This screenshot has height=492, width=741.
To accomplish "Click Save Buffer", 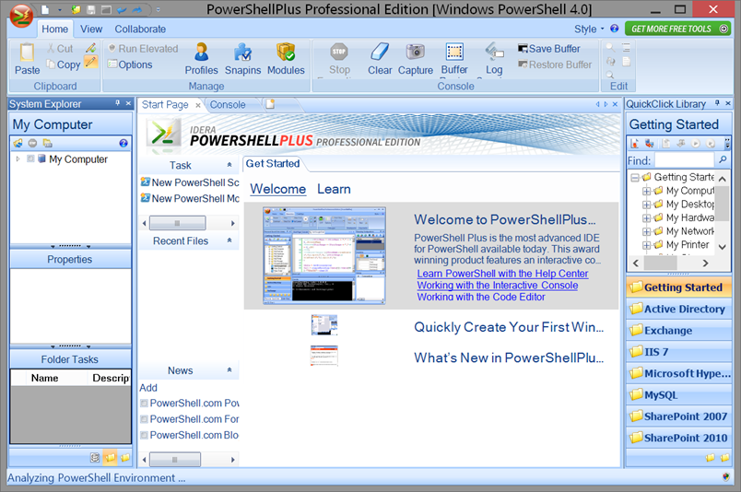I will pos(549,49).
